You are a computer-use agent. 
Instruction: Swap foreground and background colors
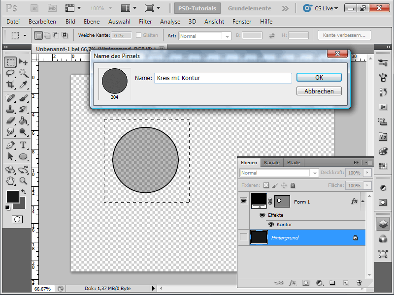23,192
